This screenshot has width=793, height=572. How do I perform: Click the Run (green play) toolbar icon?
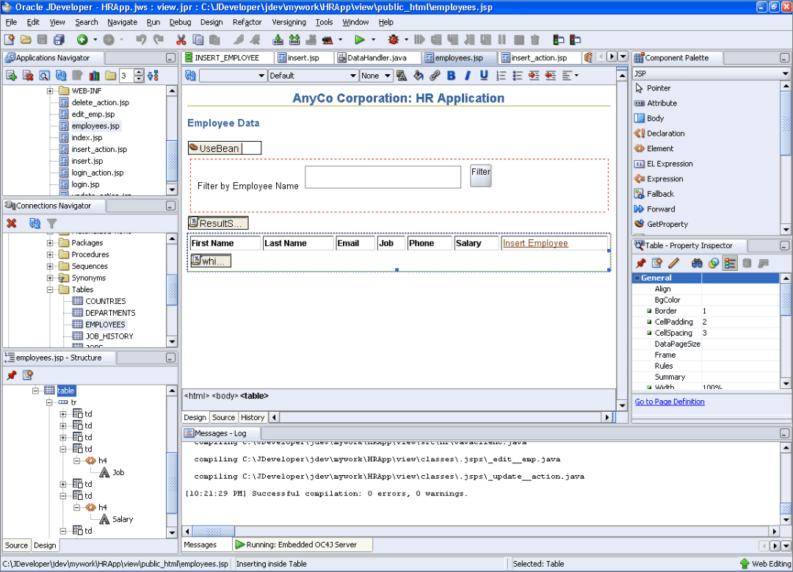pos(359,39)
